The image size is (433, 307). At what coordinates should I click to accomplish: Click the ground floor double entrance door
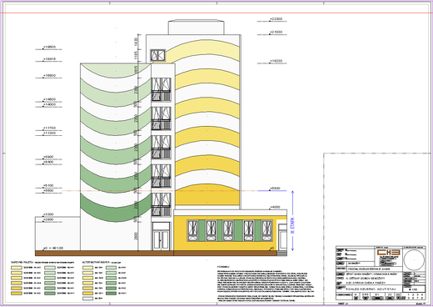161,236
